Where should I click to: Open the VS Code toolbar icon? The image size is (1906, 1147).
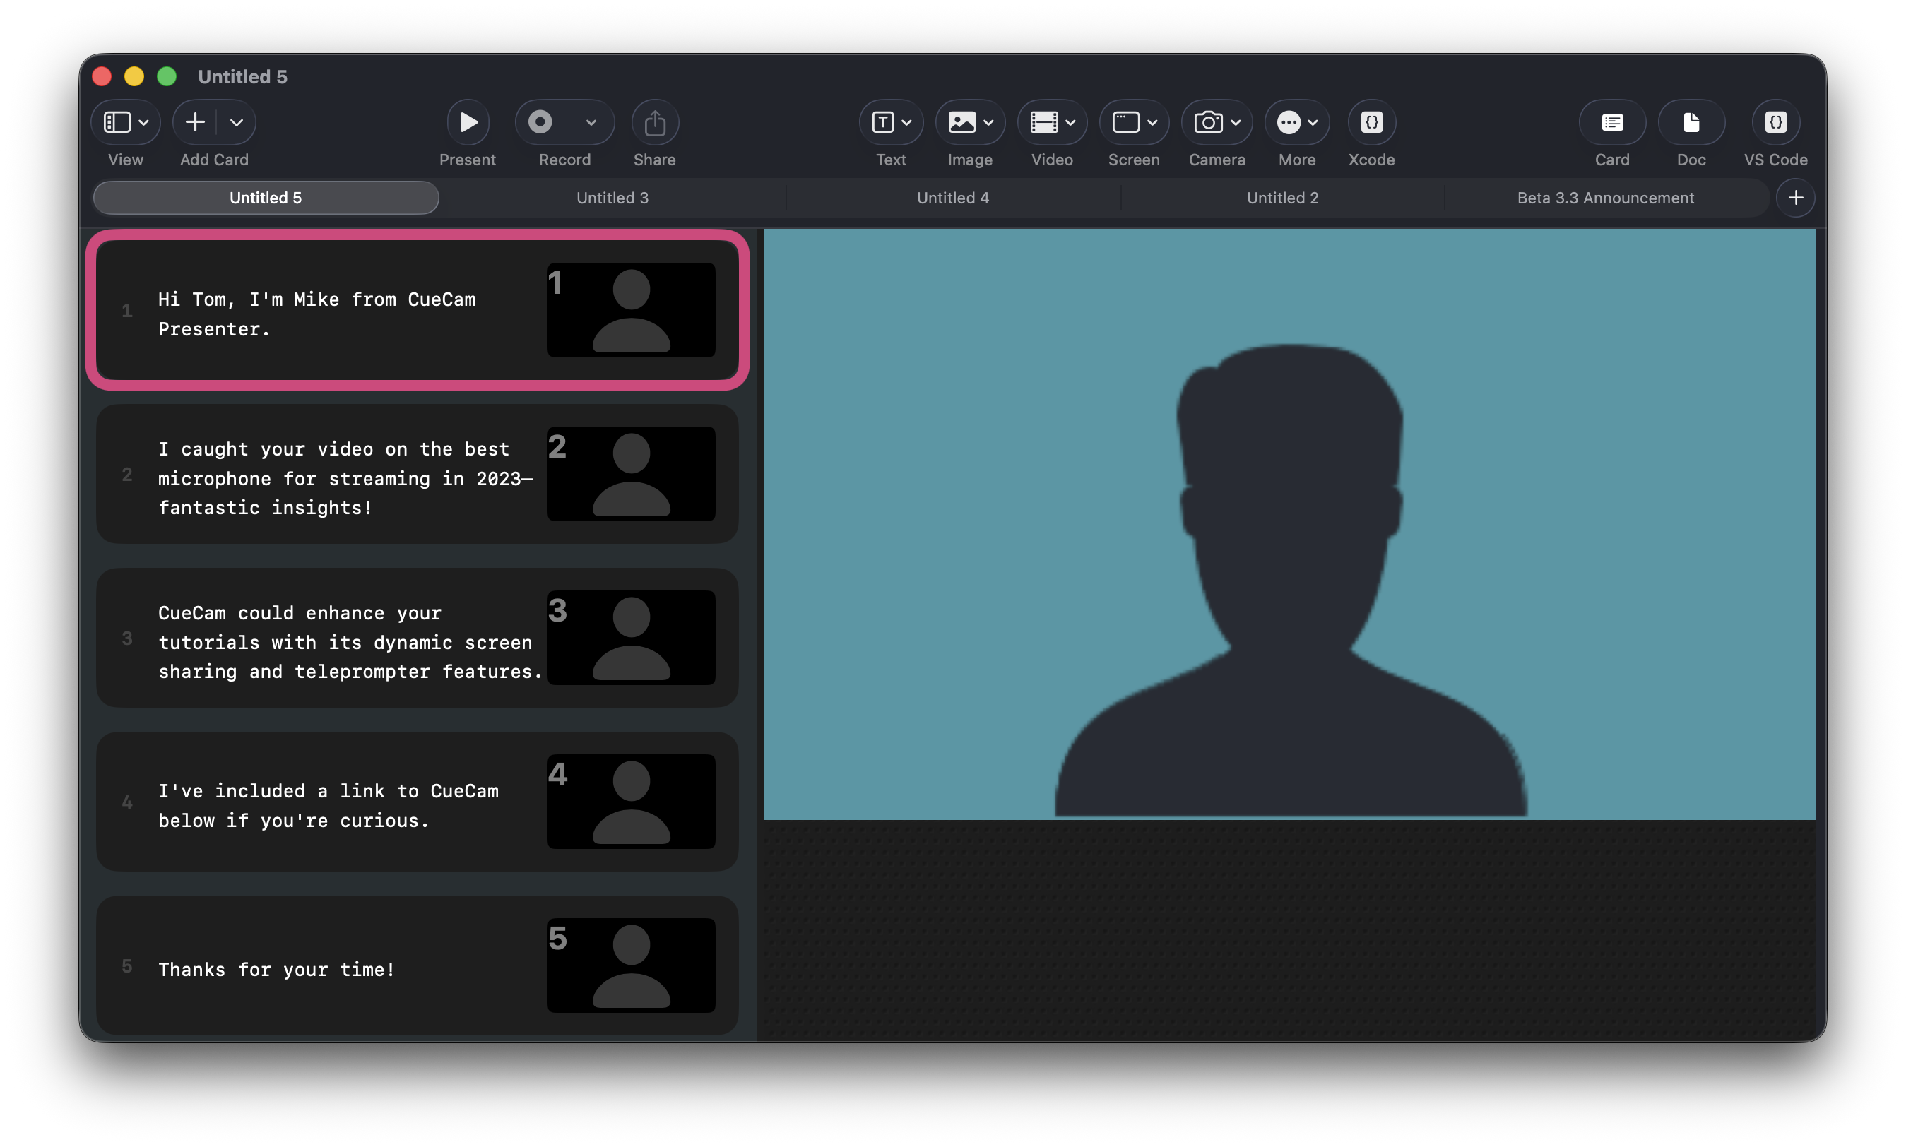(x=1775, y=122)
